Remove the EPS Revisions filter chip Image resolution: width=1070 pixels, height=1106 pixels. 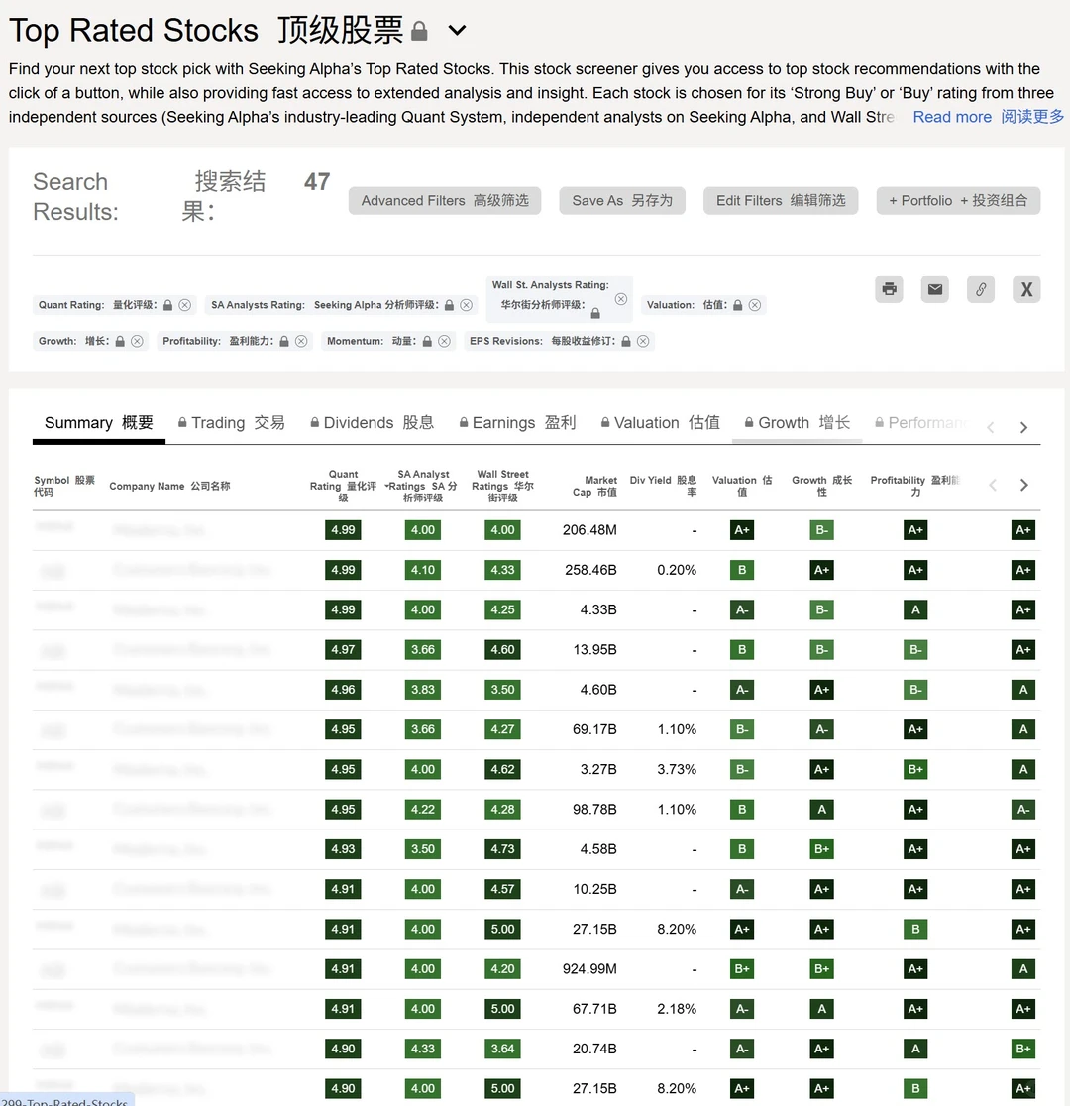point(643,341)
